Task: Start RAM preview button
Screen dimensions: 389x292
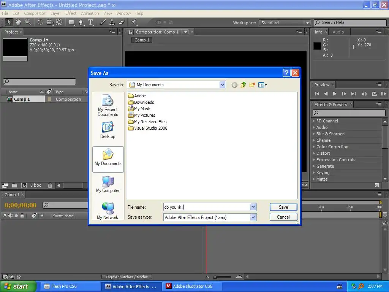Action: click(x=384, y=94)
